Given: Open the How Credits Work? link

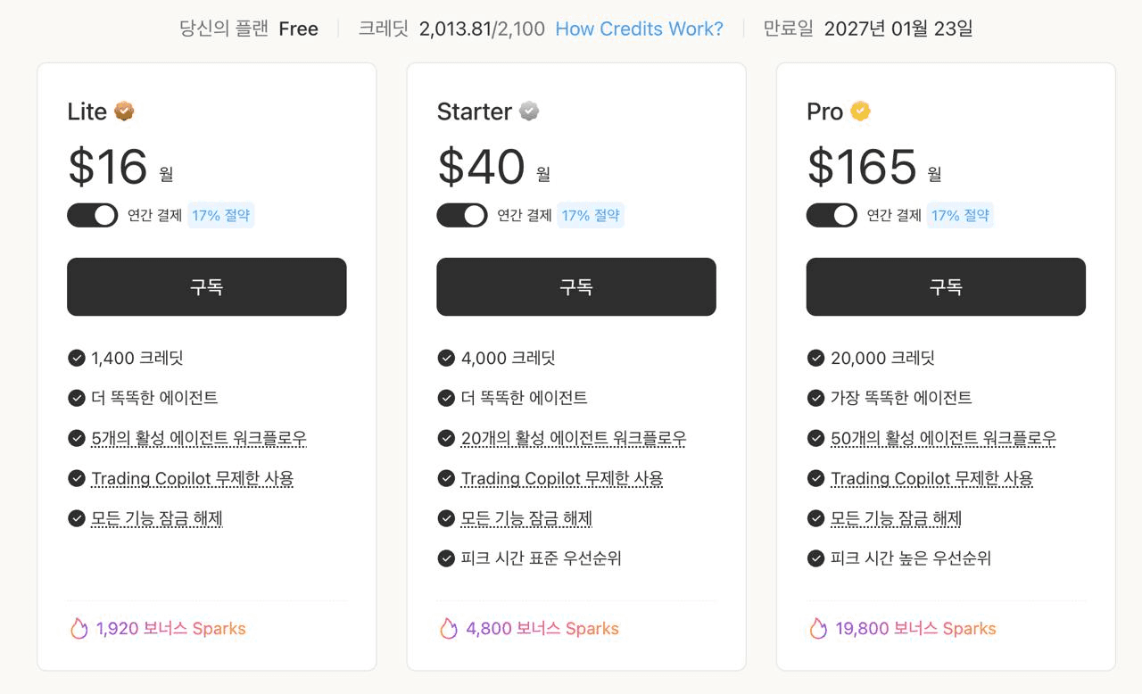Looking at the screenshot, I should click(639, 29).
